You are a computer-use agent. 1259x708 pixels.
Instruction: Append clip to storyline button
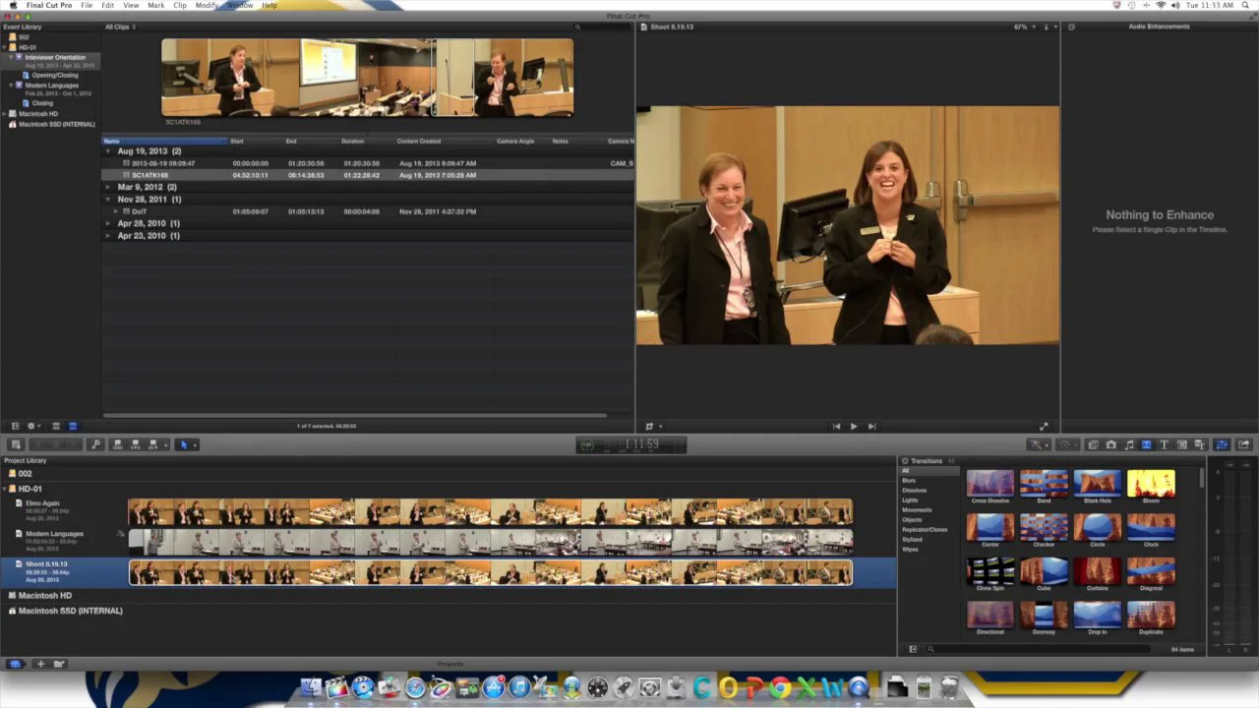(x=153, y=444)
